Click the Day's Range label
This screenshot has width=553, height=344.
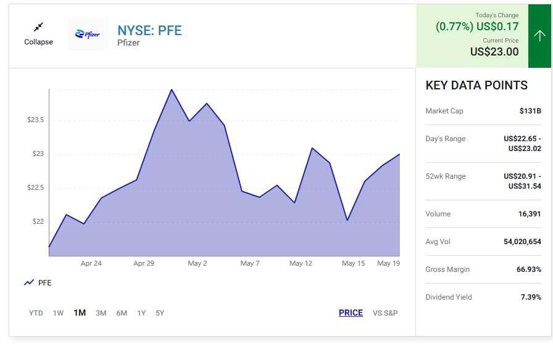pos(446,139)
